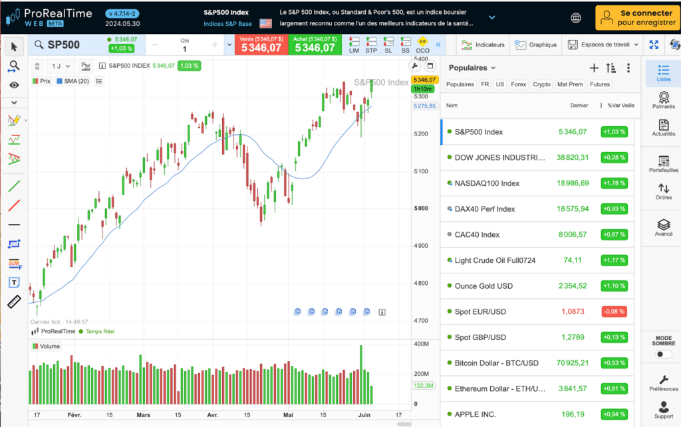Open the Listes panel

pos(664,73)
